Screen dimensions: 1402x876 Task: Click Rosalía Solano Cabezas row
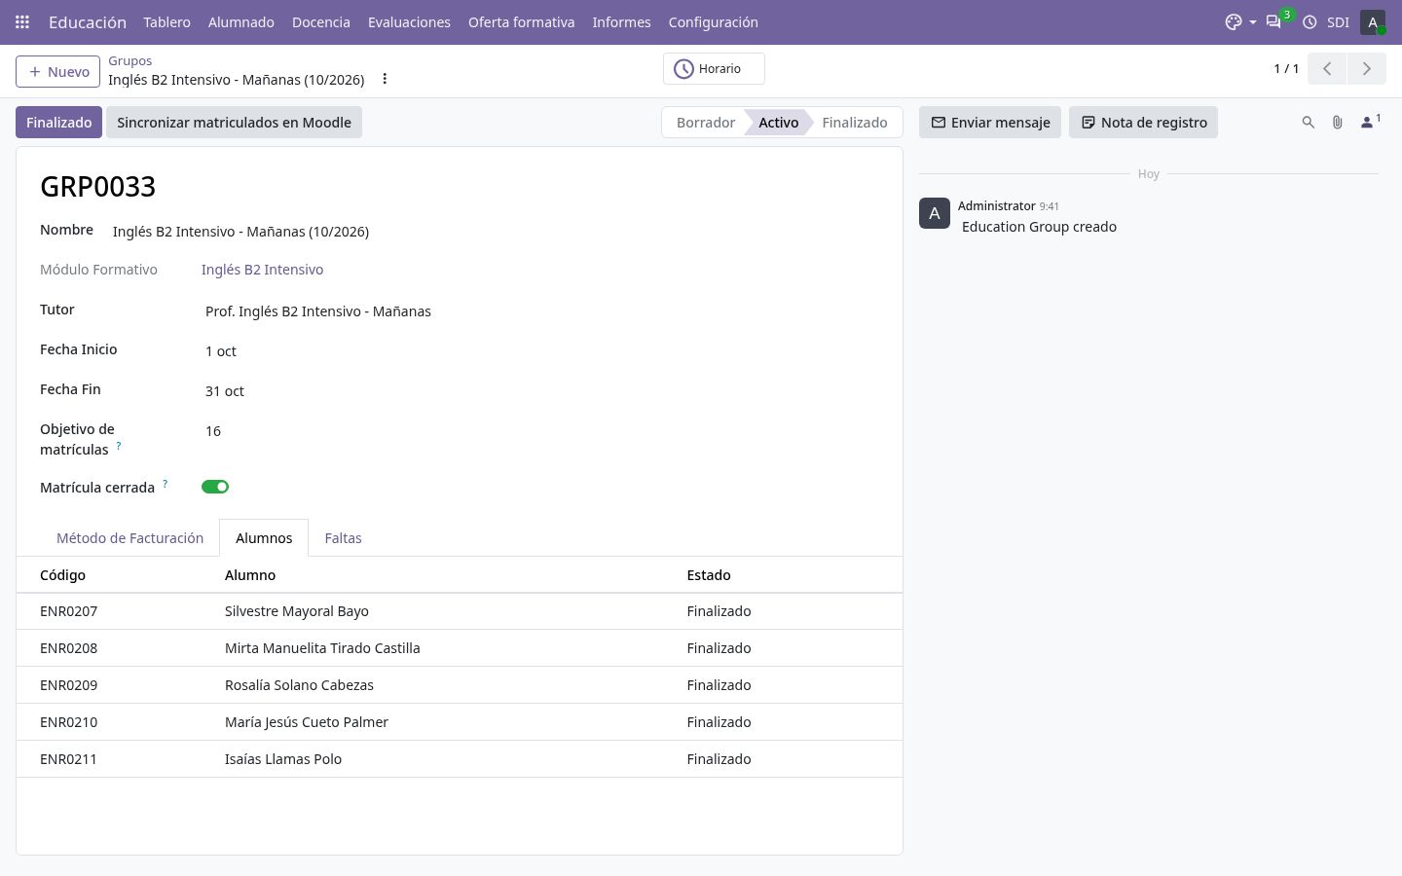460,685
